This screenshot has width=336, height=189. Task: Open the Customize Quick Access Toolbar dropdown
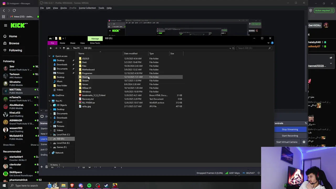point(63,38)
